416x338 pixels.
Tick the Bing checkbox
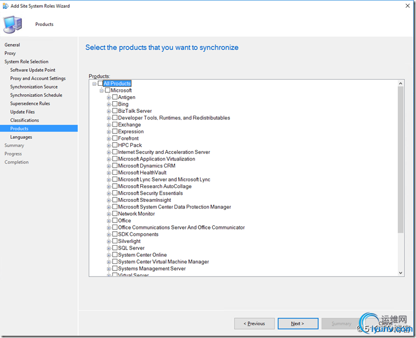115,104
